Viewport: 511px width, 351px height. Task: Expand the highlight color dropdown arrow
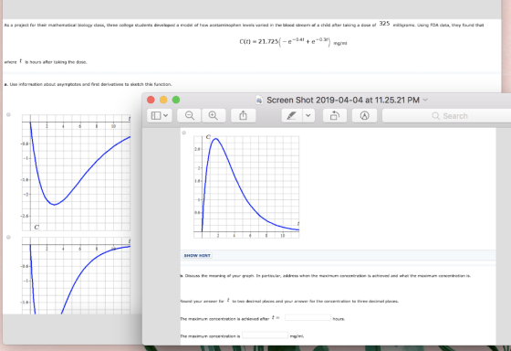pos(308,115)
